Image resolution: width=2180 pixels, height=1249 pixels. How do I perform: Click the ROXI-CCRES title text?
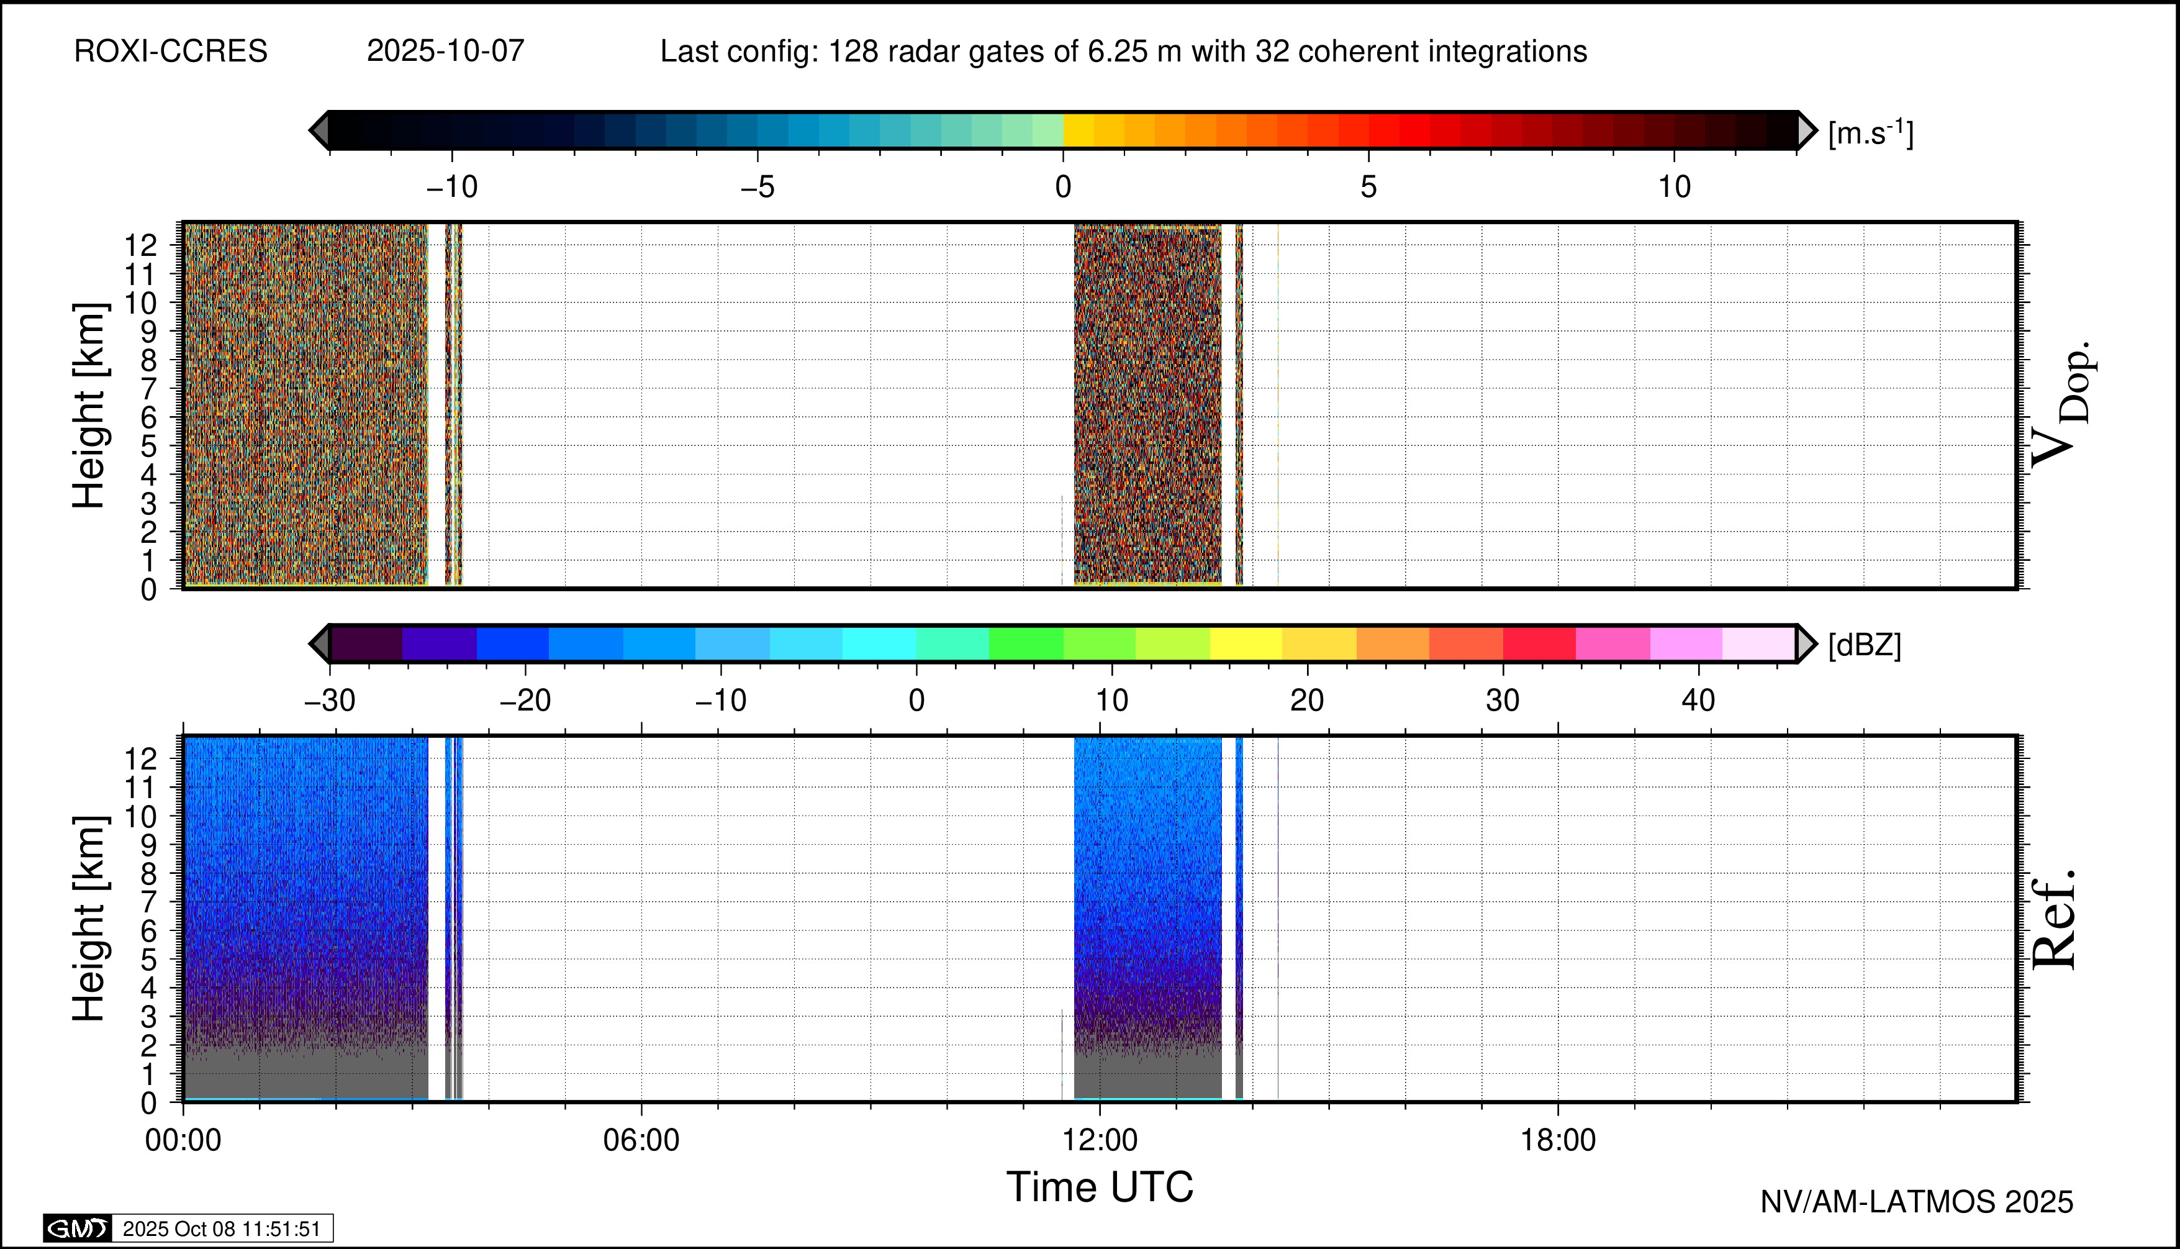pyautogui.click(x=171, y=52)
